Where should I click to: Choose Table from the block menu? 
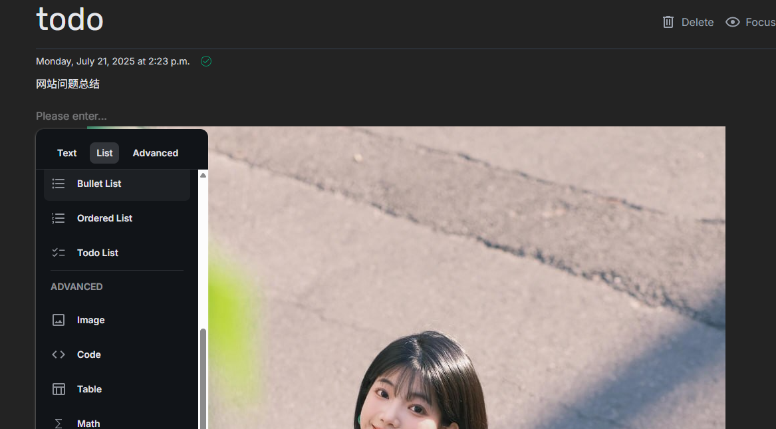coord(117,389)
